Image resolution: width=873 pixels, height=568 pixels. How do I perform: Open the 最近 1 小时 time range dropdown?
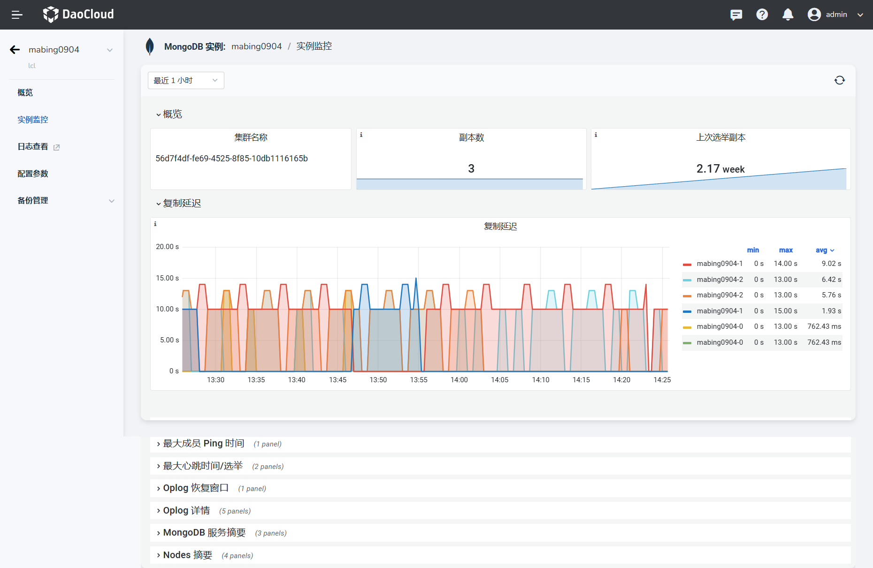186,80
